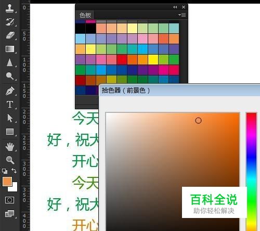
Task: Pick the pastel cyan swatch ending first row
Action: click(x=174, y=28)
